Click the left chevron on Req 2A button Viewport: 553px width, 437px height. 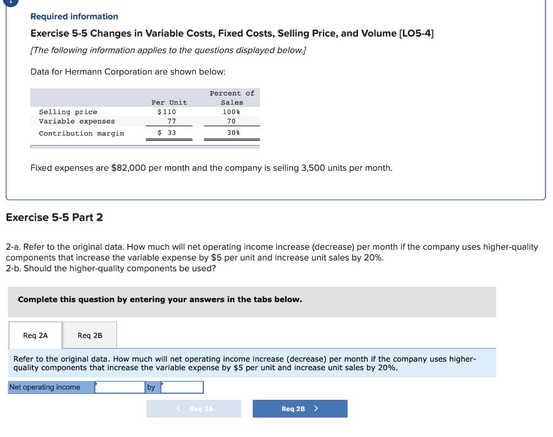click(x=178, y=408)
